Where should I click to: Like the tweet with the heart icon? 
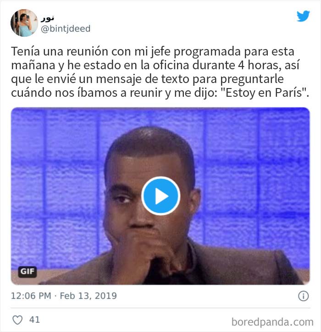[x=17, y=320]
